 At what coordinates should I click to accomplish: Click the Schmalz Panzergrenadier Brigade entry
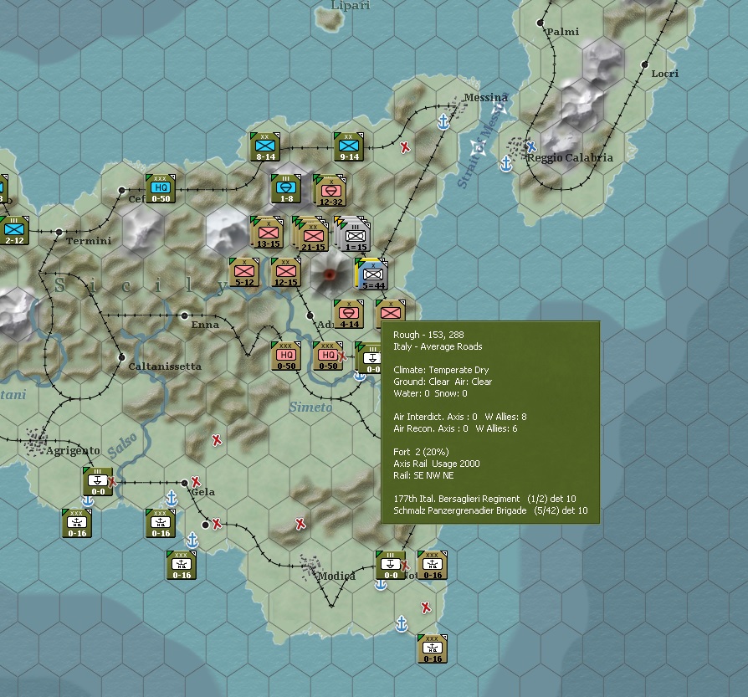490,510
